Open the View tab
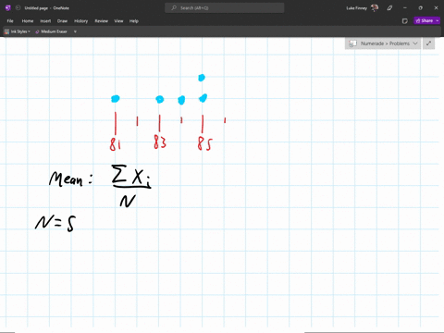The image size is (444, 333). click(x=118, y=21)
